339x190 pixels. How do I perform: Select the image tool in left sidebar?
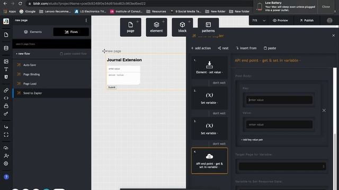(x=6, y=61)
